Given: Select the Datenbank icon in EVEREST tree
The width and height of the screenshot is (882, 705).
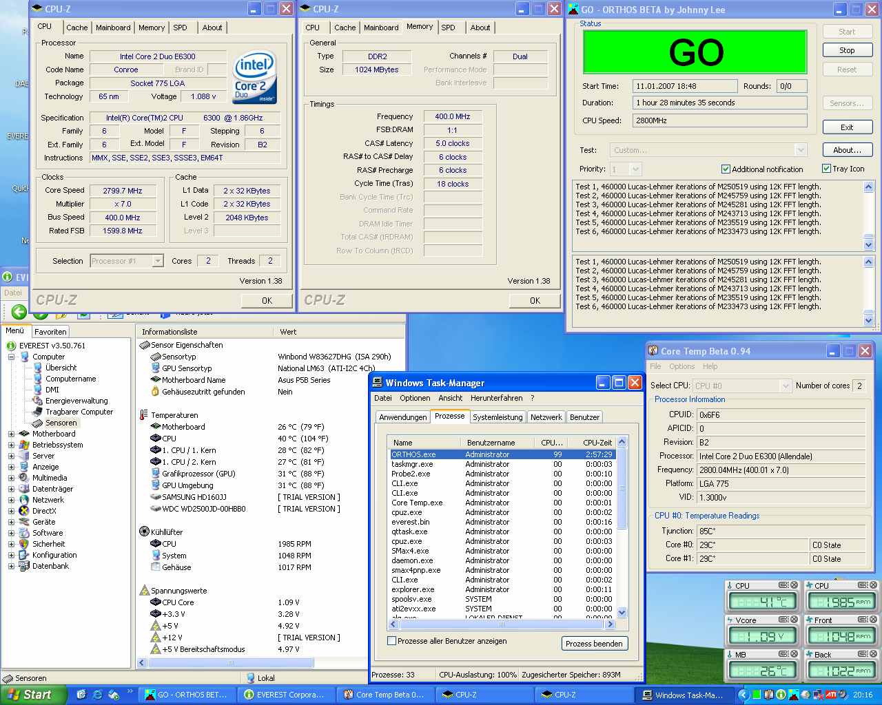Looking at the screenshot, I should click(25, 566).
